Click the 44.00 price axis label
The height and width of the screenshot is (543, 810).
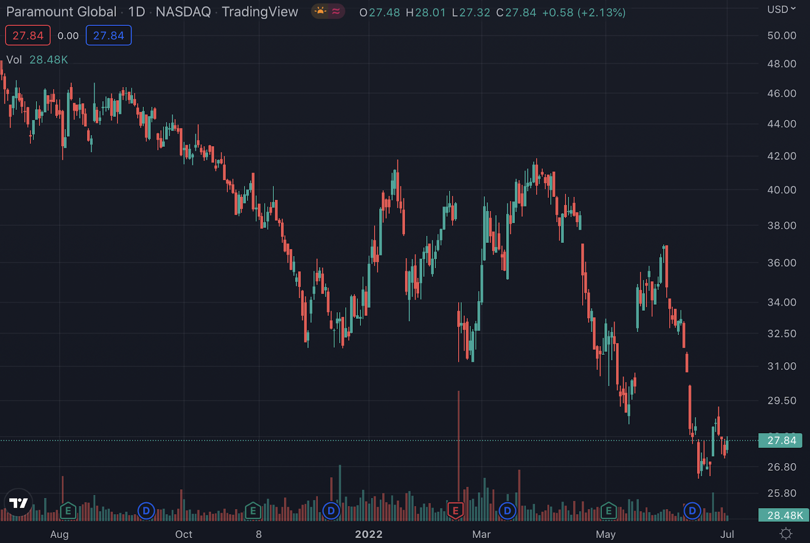pos(782,123)
